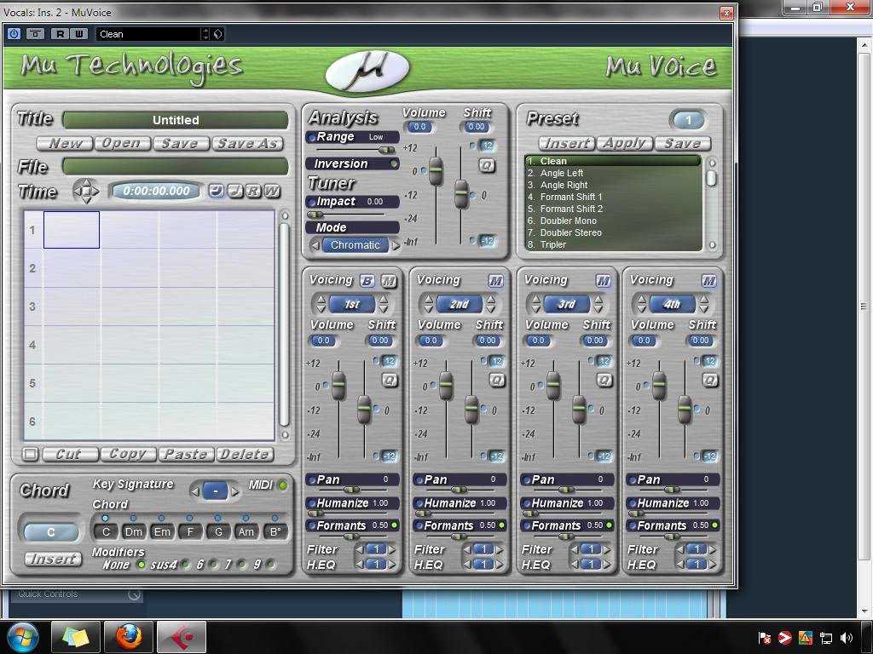Mute the 4th Voicing with its M icon

coord(708,281)
